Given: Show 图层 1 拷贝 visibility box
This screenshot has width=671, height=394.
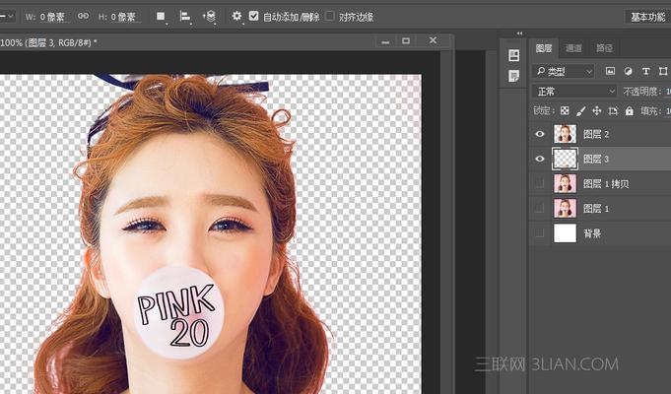Looking at the screenshot, I should (540, 183).
